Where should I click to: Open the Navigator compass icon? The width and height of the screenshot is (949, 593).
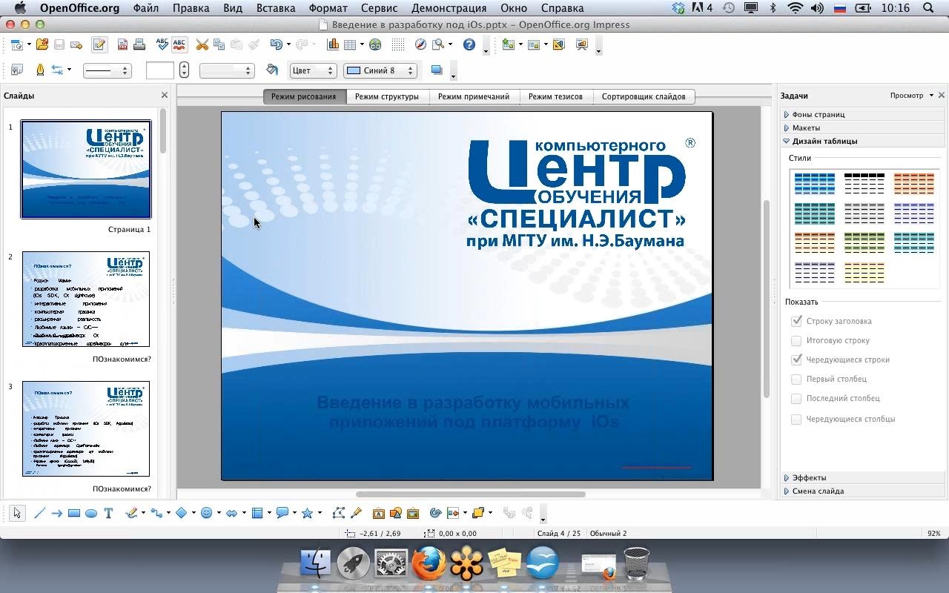(x=420, y=45)
